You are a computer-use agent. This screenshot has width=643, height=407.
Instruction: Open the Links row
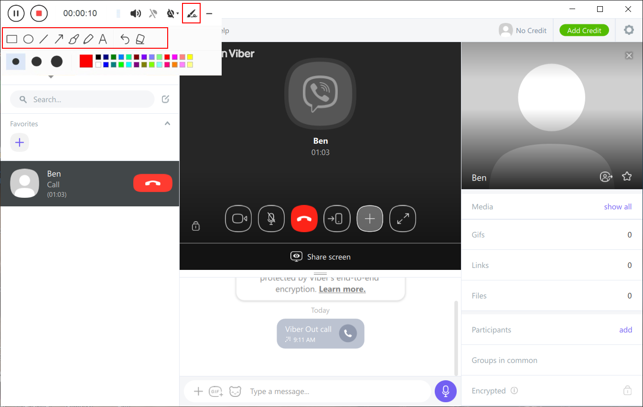point(552,265)
